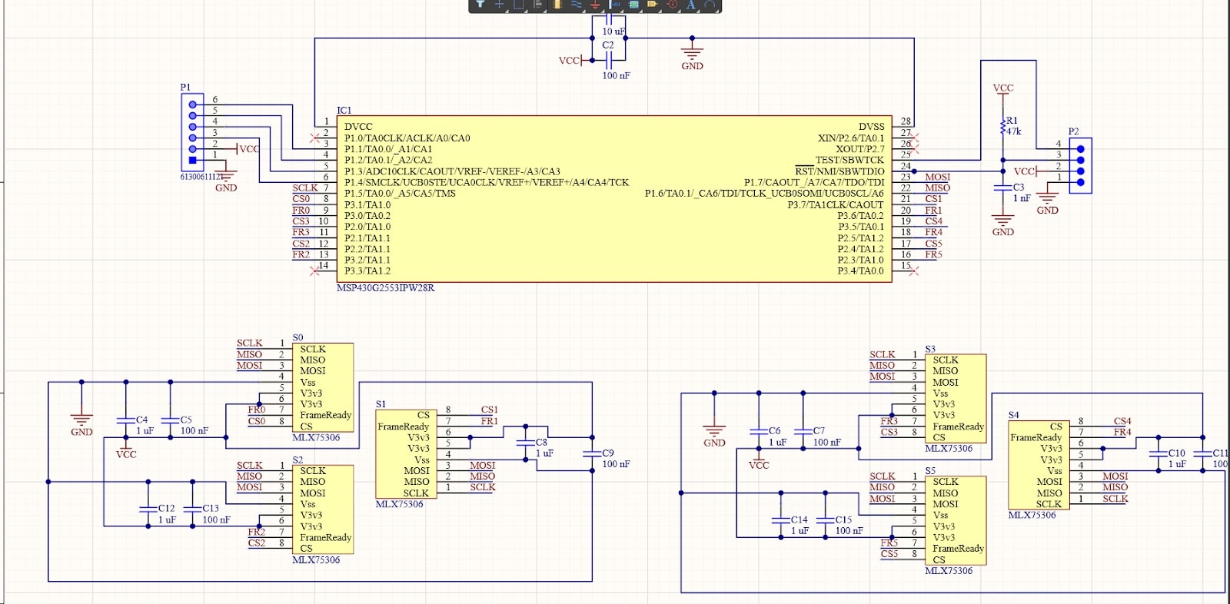The height and width of the screenshot is (604, 1230).
Task: Select capacitor C2 100 nF
Action: tap(608, 60)
